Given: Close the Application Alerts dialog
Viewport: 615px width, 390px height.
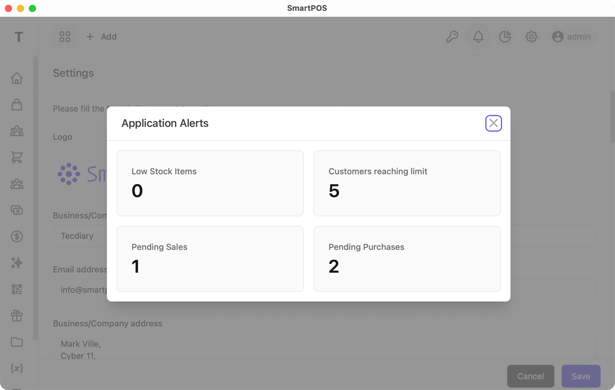Looking at the screenshot, I should [493, 123].
